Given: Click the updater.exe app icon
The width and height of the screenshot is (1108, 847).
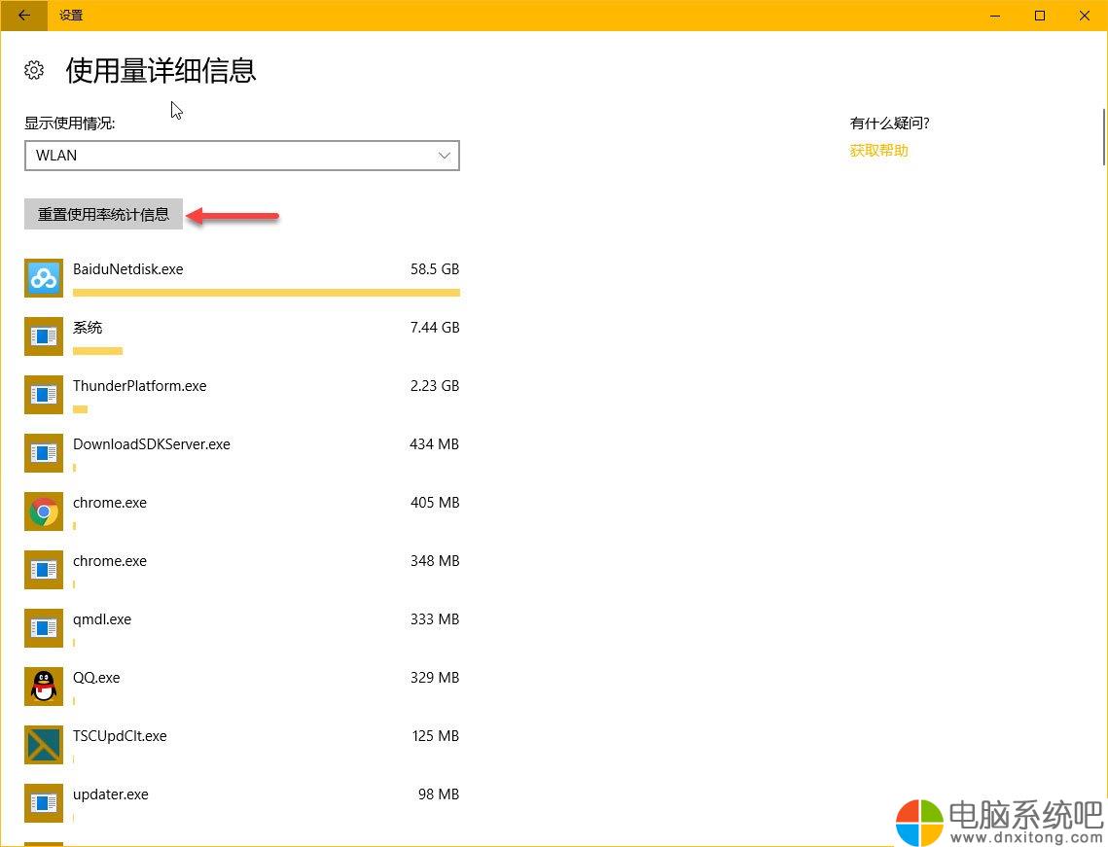Looking at the screenshot, I should pos(44,802).
